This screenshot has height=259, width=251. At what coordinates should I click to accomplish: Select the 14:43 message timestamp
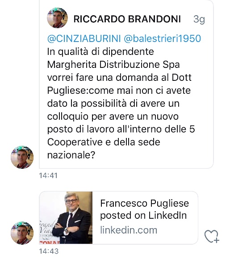pyautogui.click(x=49, y=251)
